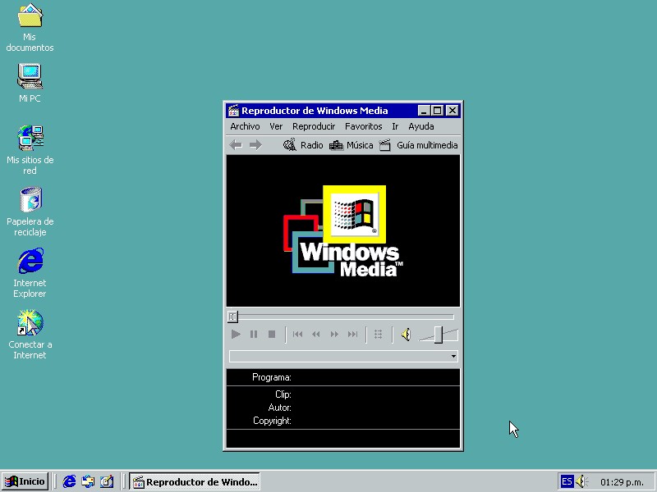The height and width of the screenshot is (492, 657).
Task: Click Show Desktop quick launch icon
Action: (107, 481)
